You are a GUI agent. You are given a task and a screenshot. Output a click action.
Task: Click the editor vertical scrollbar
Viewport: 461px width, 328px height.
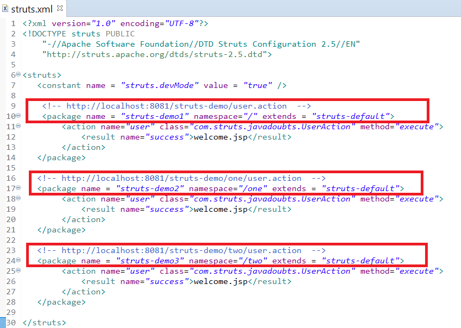coord(458,163)
